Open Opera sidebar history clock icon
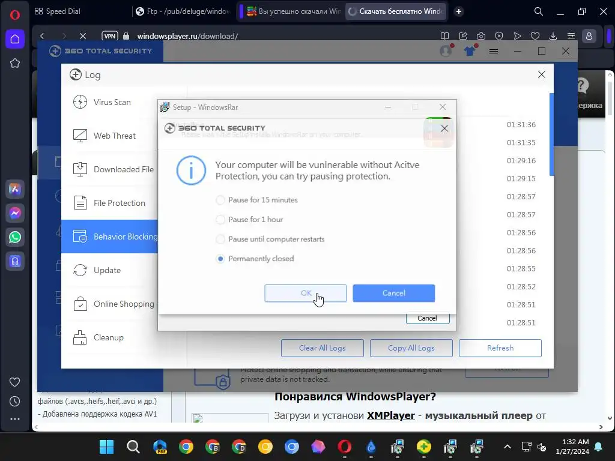This screenshot has width=615, height=461. [15, 402]
